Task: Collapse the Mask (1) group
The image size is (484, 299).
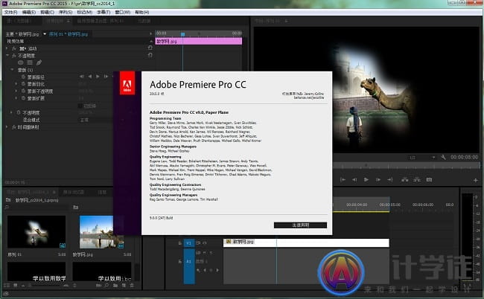Action: (x=12, y=70)
